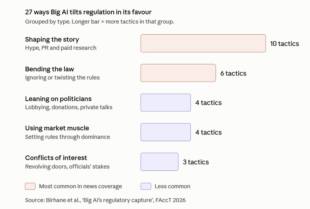Click the Conflicts of interest heading

click(56, 158)
